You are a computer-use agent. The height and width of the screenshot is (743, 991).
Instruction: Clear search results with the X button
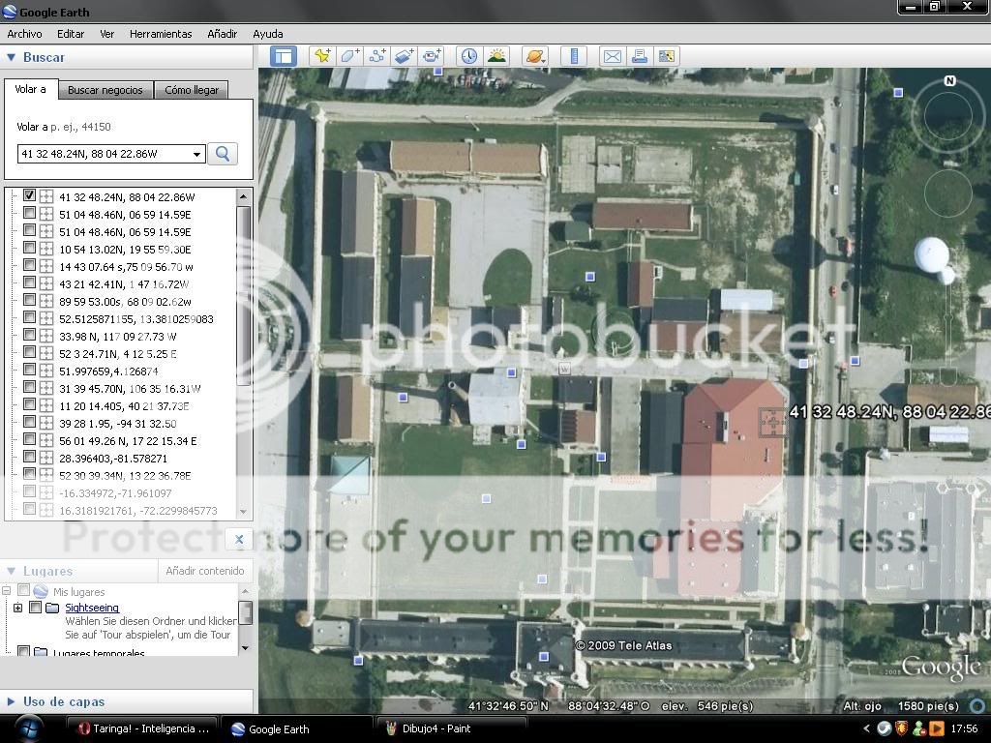pyautogui.click(x=239, y=539)
